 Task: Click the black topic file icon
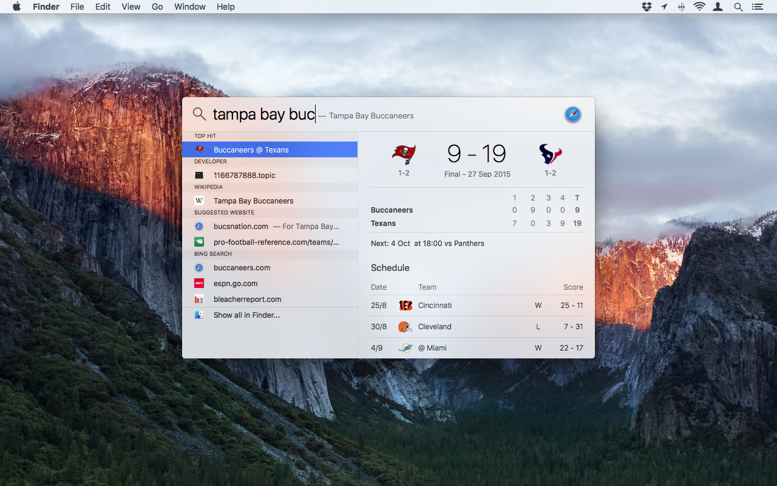[199, 175]
